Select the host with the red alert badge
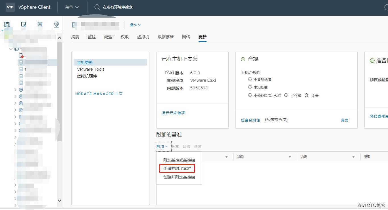Screen dimensions: 388x210 (x=21, y=56)
